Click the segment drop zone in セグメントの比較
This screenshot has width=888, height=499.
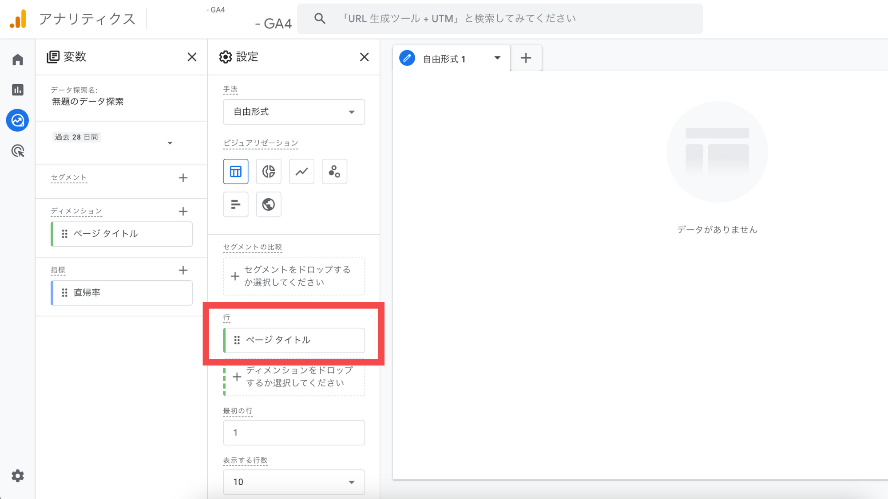point(294,276)
